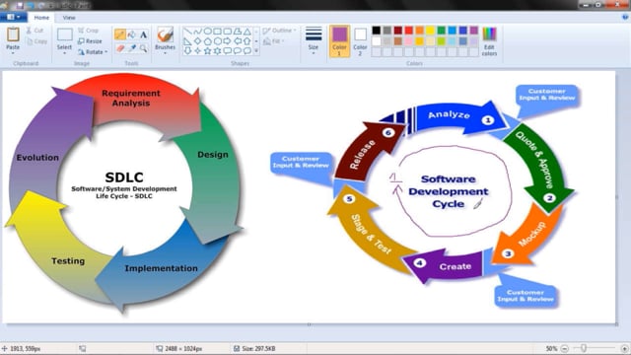Open the Edit colors dialog

[489, 41]
